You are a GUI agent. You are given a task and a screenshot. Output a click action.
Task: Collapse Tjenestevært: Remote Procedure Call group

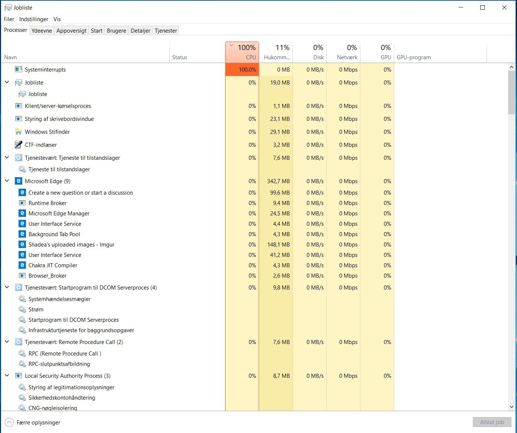[7, 342]
